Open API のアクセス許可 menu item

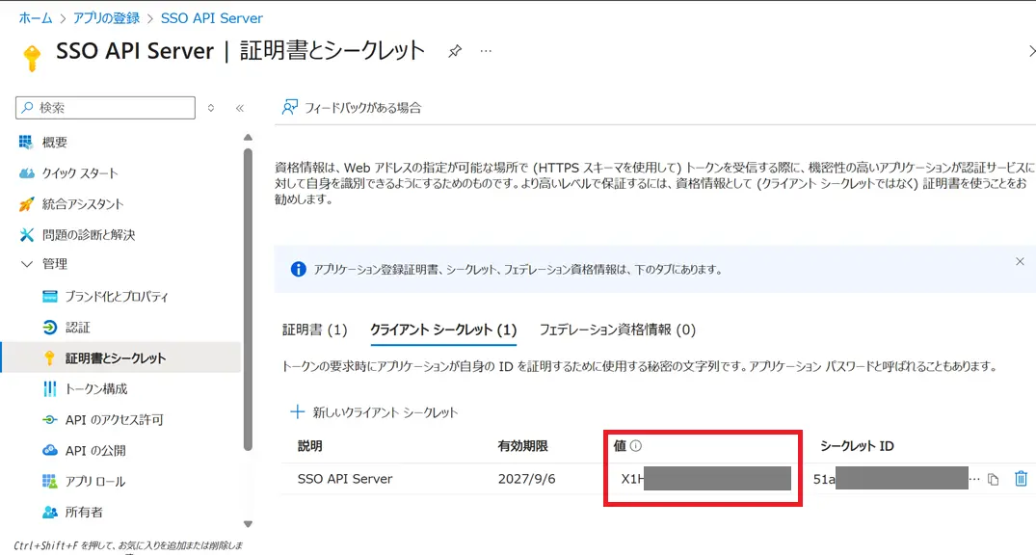114,419
